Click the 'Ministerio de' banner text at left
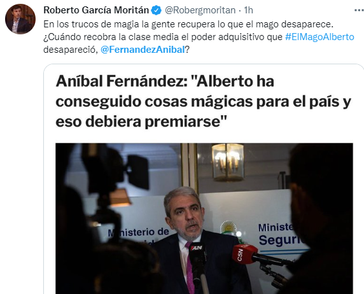 139,232
